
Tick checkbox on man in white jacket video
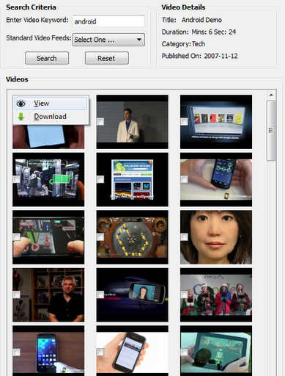pyautogui.click(x=100, y=122)
